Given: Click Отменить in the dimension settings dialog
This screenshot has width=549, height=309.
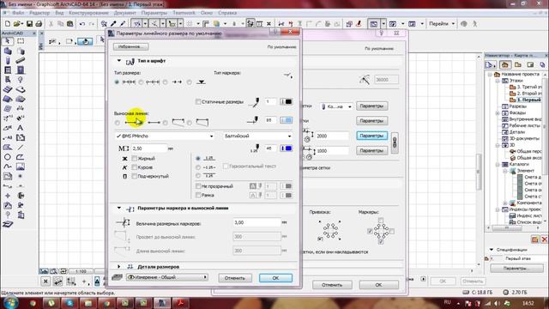Looking at the screenshot, I should pos(235,278).
